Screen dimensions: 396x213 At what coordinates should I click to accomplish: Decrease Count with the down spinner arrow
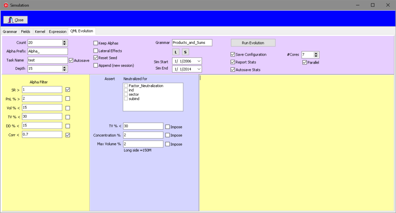65,44
